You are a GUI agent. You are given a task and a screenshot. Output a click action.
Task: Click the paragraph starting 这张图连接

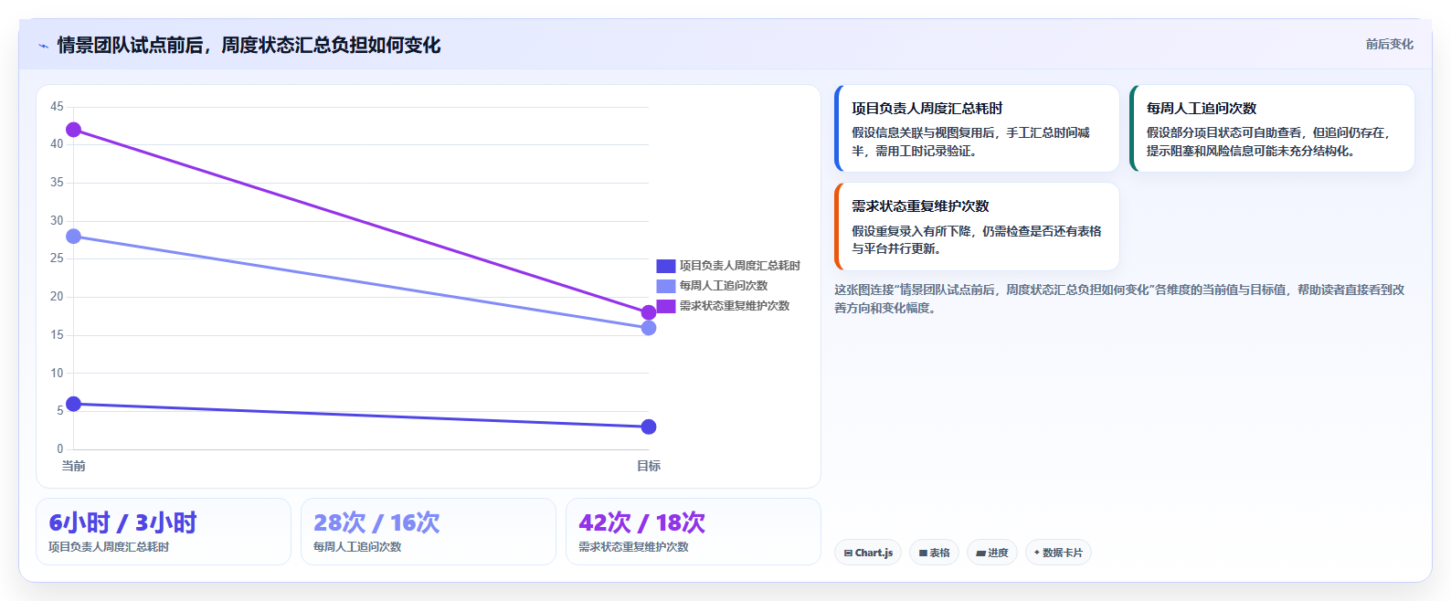(1119, 299)
